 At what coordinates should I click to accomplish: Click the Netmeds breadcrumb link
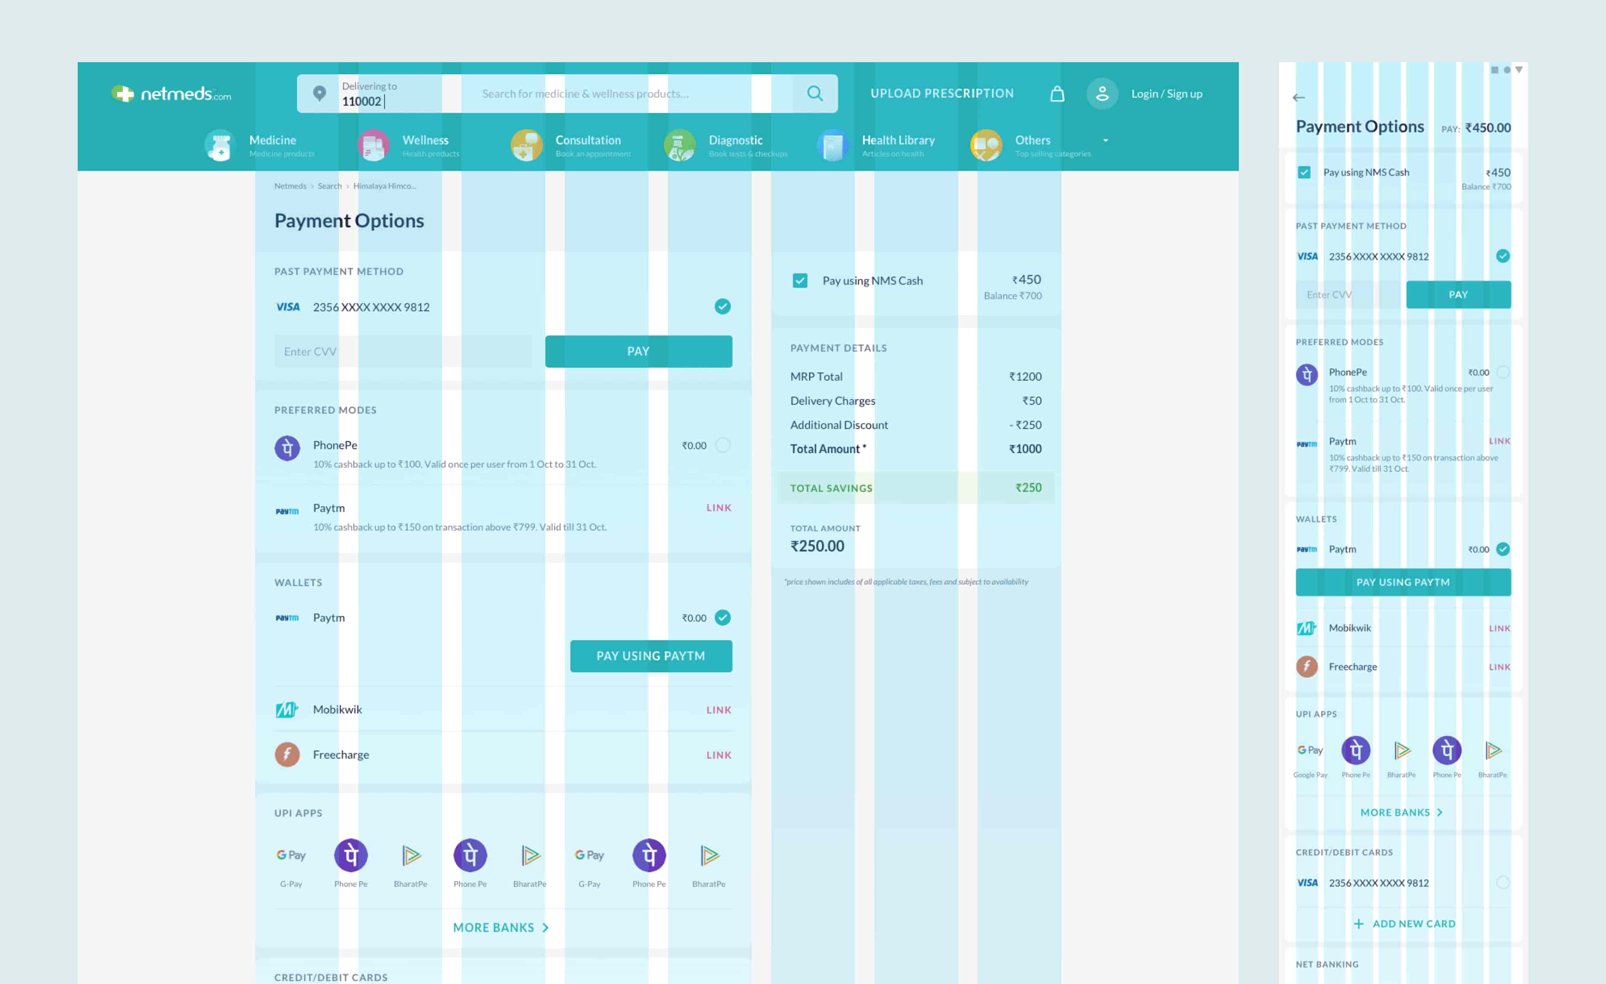290,186
